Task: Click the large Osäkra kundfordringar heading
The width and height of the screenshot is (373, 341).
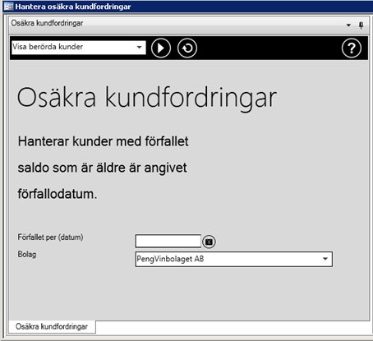Action: pyautogui.click(x=147, y=98)
